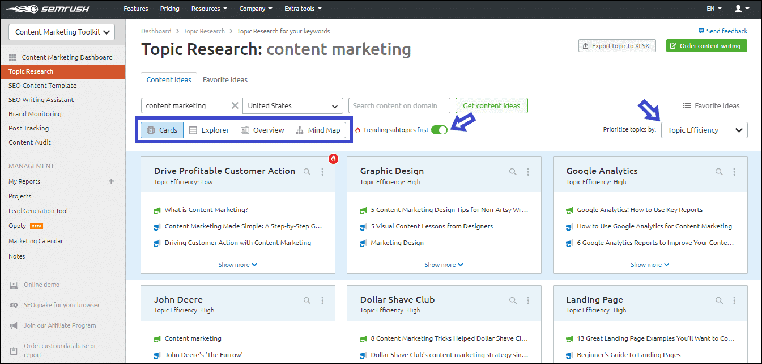Disable Trending subtopics first
This screenshot has width=762, height=364.
click(x=439, y=130)
